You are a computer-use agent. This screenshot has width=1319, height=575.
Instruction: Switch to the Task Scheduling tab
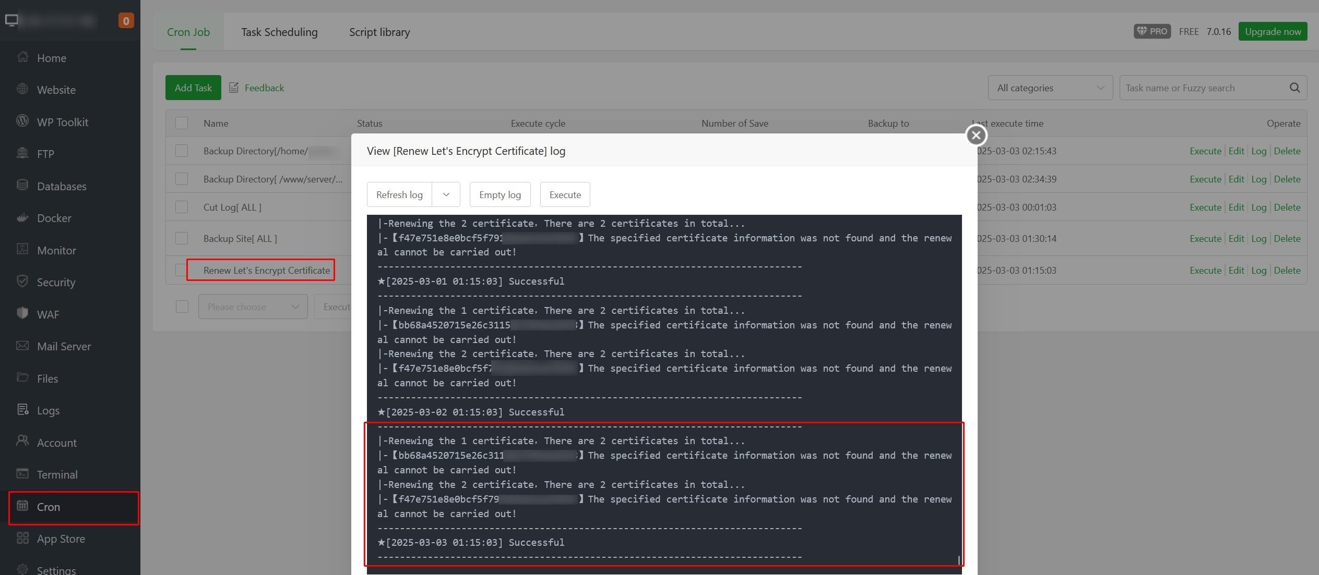pos(279,32)
